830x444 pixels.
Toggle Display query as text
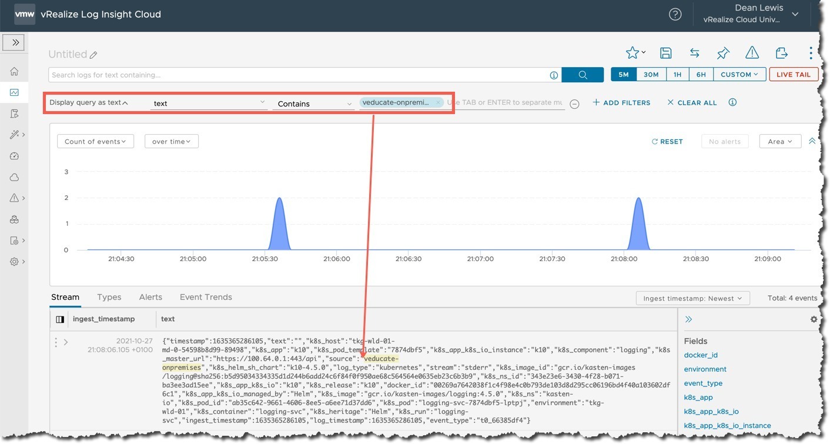(89, 102)
